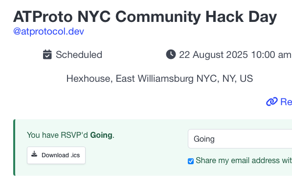Click the Scheduled status label

[79, 55]
